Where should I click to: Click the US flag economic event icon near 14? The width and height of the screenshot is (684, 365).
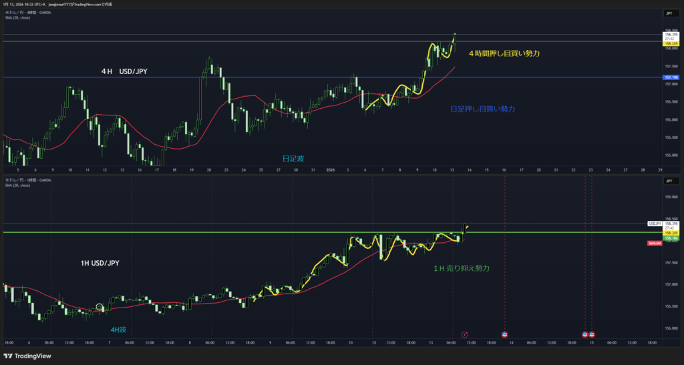point(504,334)
